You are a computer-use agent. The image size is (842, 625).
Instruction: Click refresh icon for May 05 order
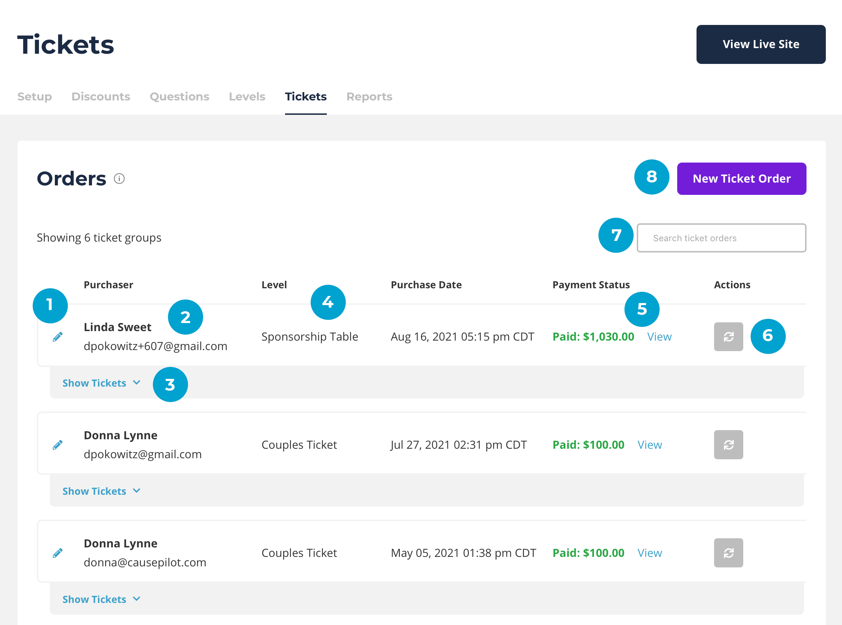728,553
